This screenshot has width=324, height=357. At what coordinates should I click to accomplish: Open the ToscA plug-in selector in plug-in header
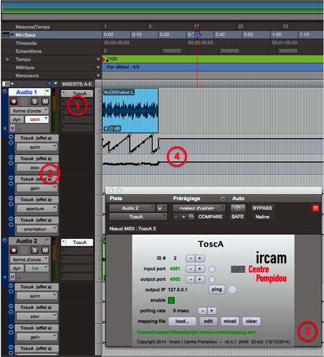tap(138, 217)
